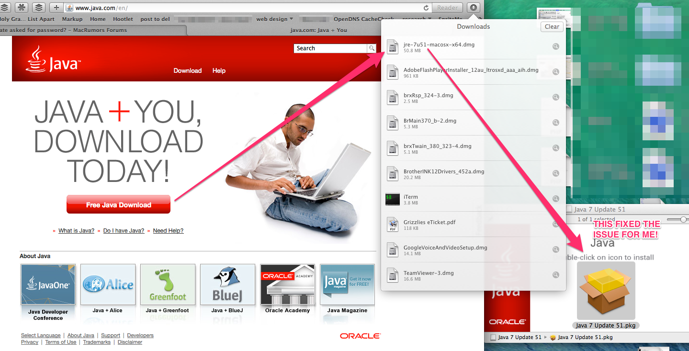Click Java 7 Update 51 volume in Finder path bar

pos(516,337)
